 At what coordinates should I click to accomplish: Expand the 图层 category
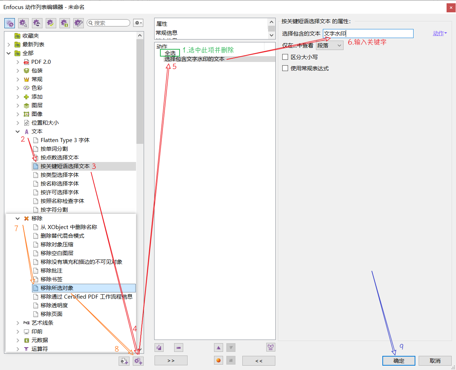pos(18,105)
